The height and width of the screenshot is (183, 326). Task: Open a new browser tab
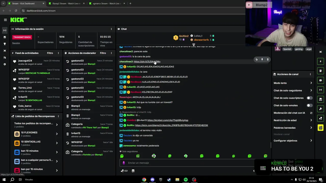(130, 4)
